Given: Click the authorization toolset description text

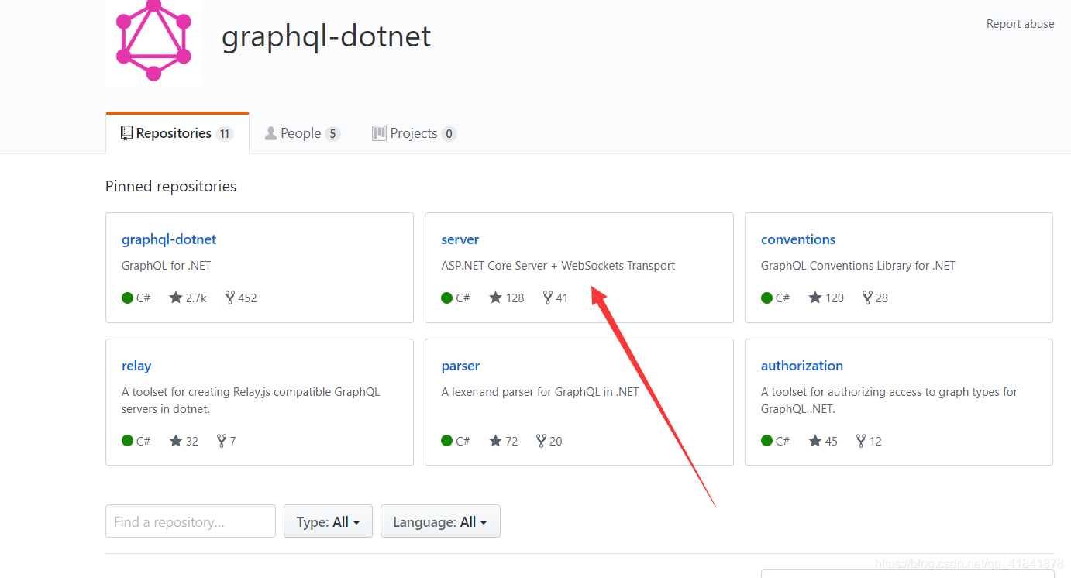Looking at the screenshot, I should pos(889,401).
